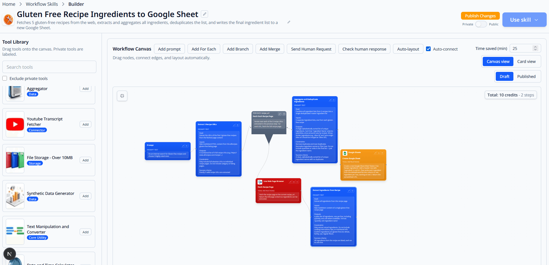
Task: Increase the Time saved value with the stepper
Action: coord(536,46)
